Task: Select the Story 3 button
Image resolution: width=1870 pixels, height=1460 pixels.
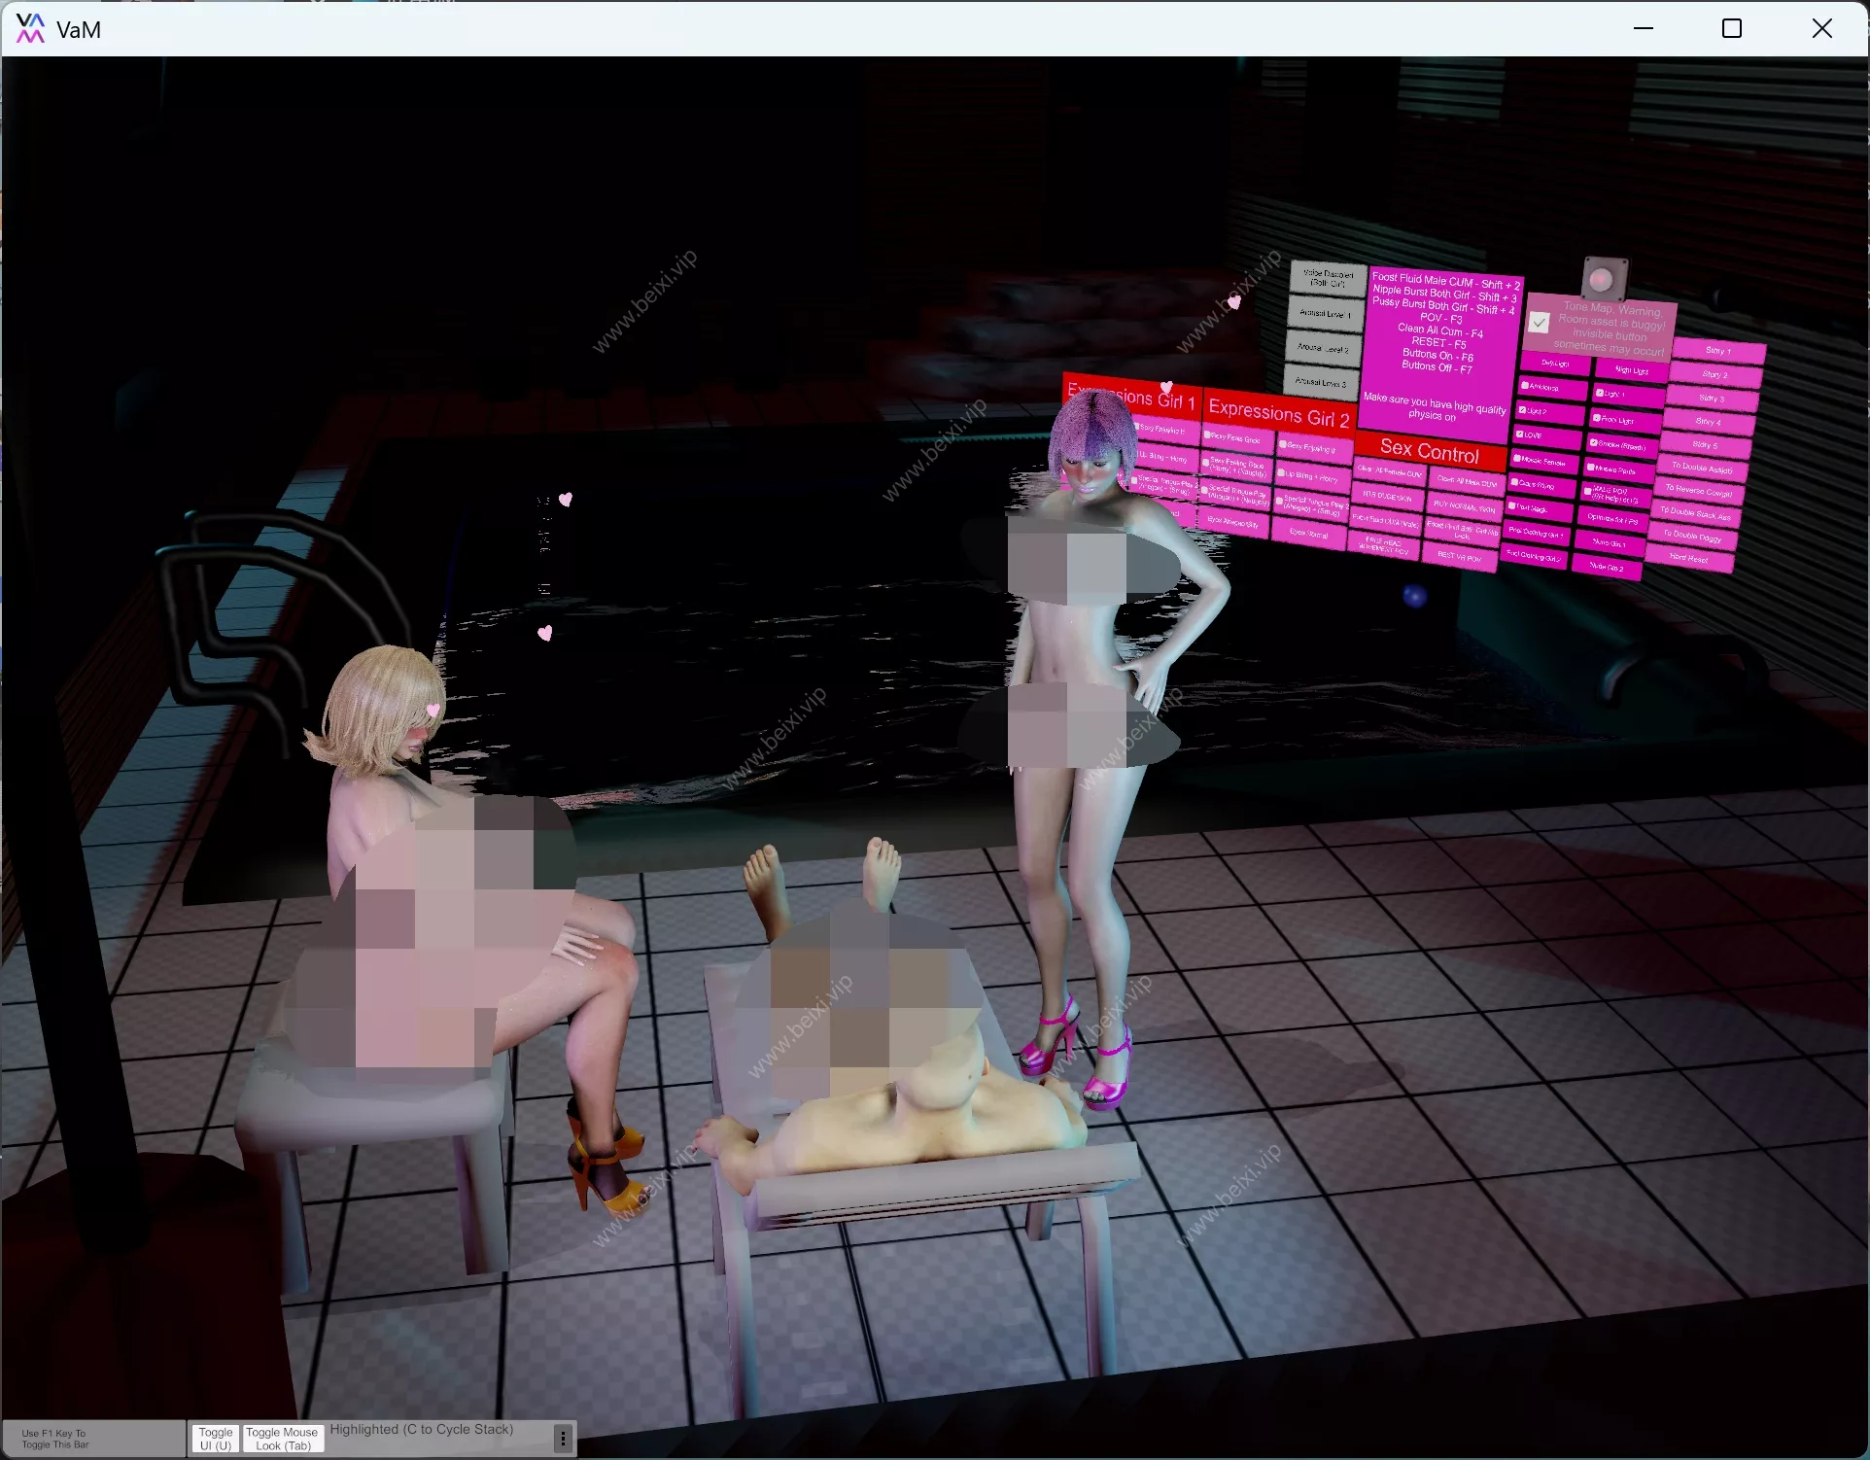Action: [x=1713, y=399]
